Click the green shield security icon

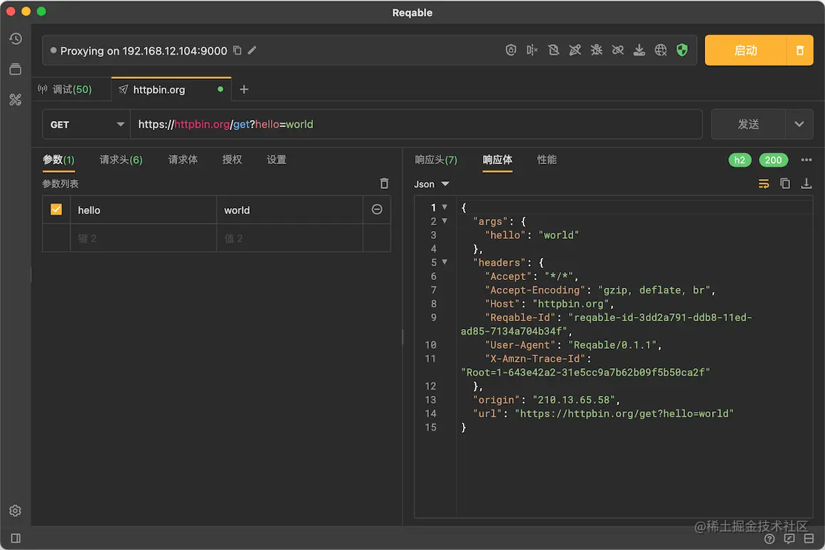point(682,50)
